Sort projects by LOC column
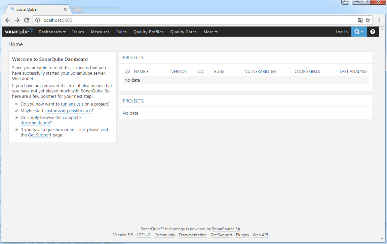This screenshot has width=387, height=244. click(200, 72)
